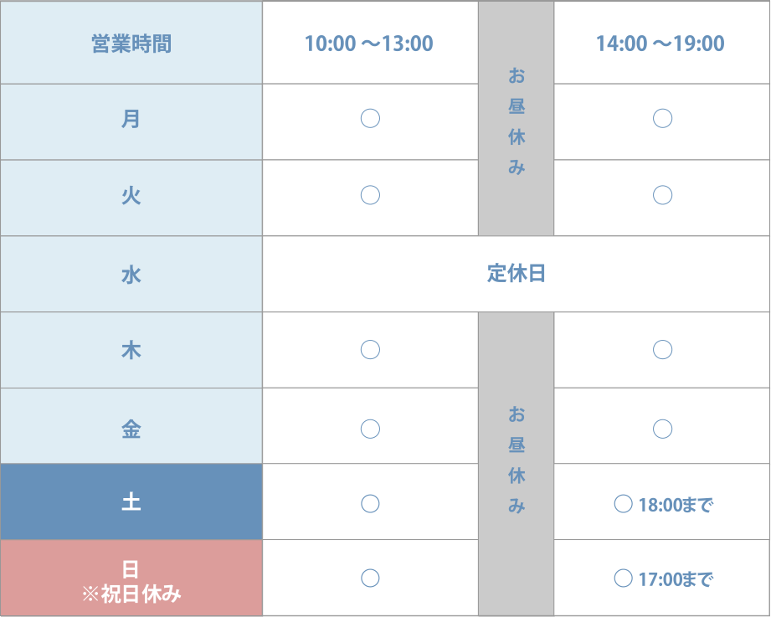Click the Monday morning circle mark
The image size is (771, 617).
click(370, 119)
